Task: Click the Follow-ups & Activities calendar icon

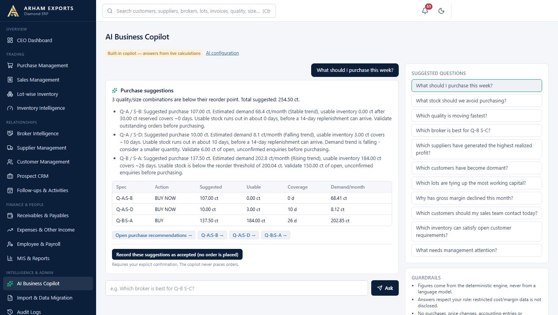Action: pyautogui.click(x=10, y=191)
